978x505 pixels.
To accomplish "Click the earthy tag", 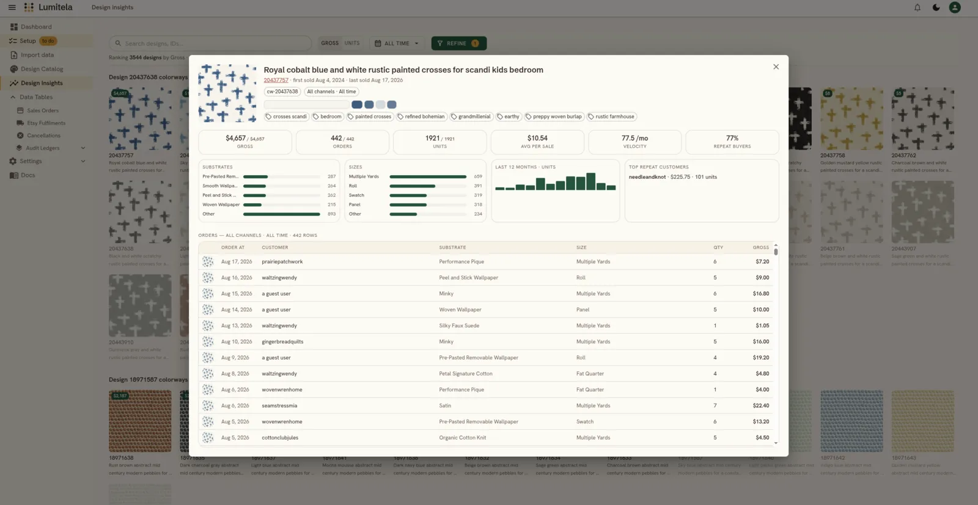I will pyautogui.click(x=508, y=117).
